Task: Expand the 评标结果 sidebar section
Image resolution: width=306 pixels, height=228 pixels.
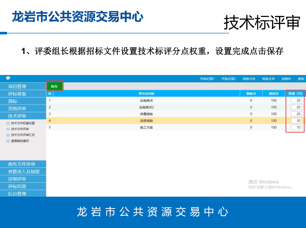Action: pyautogui.click(x=23, y=186)
